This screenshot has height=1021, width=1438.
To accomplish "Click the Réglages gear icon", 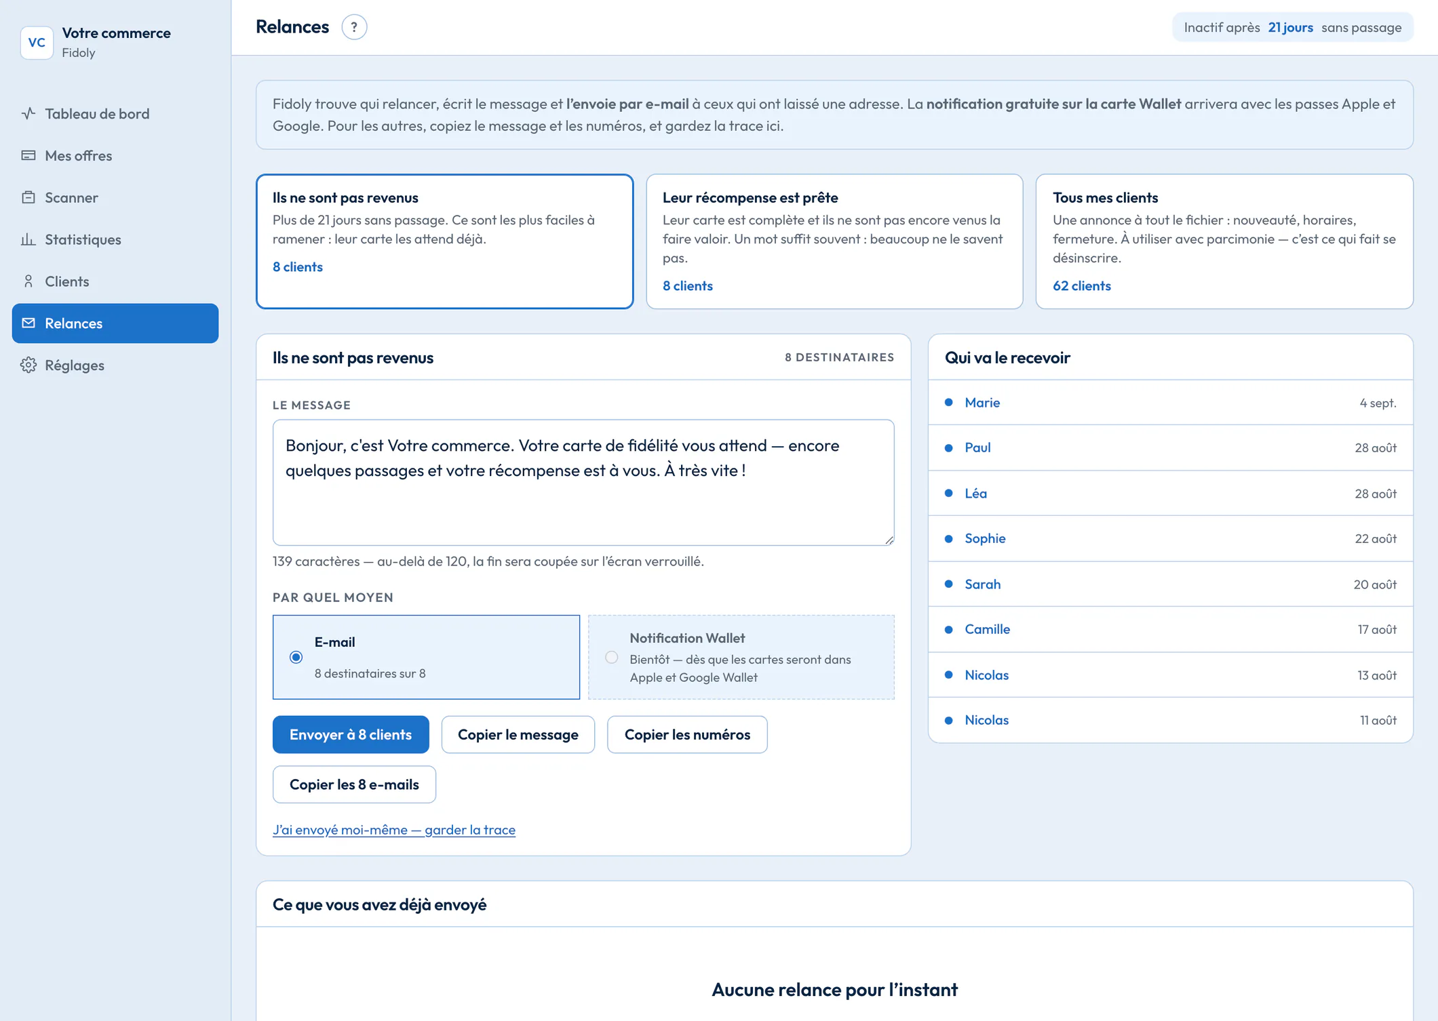I will coord(28,365).
